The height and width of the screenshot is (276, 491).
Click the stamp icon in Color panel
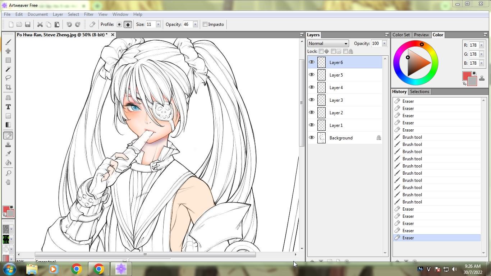482,78
